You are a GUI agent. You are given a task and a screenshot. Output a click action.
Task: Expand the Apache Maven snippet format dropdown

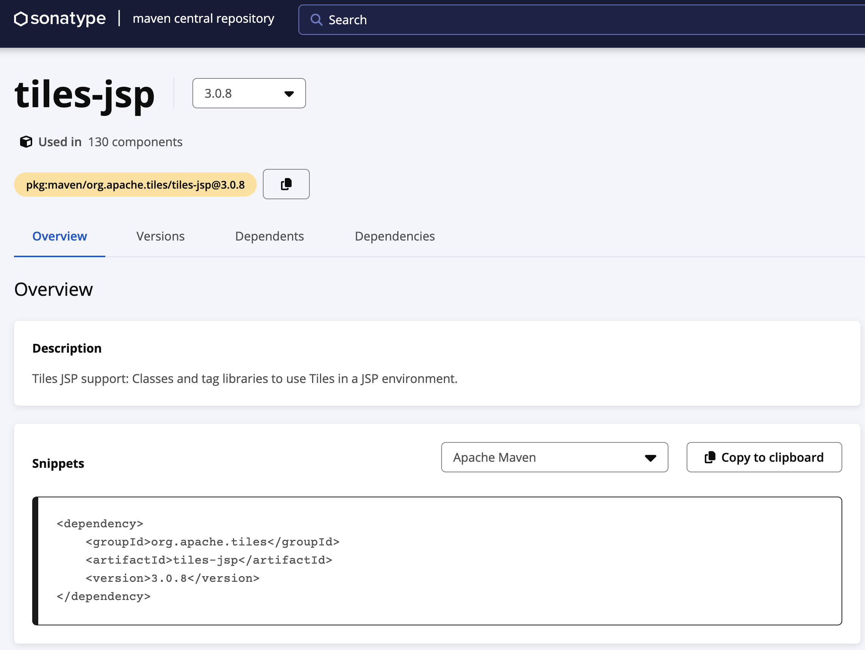coord(554,457)
